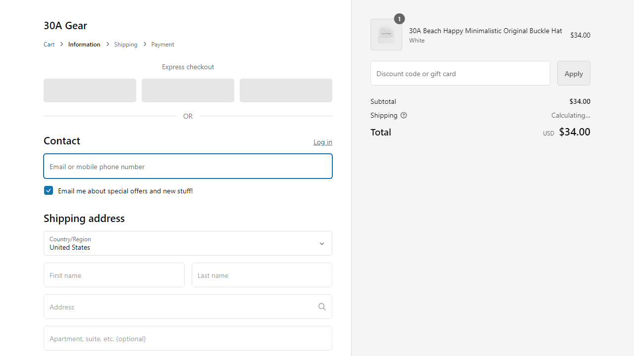Screen dimensions: 634x356
Task: Select the Shipping breadcrumb step
Action: coord(126,44)
